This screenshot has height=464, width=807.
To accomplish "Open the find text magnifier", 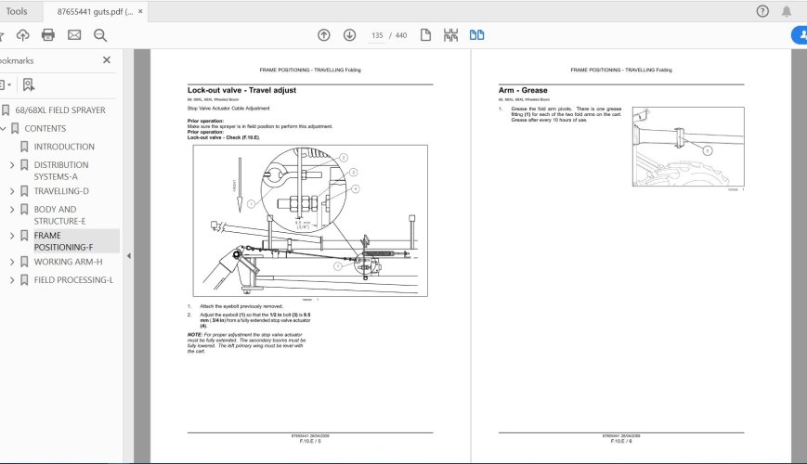I will tap(100, 35).
